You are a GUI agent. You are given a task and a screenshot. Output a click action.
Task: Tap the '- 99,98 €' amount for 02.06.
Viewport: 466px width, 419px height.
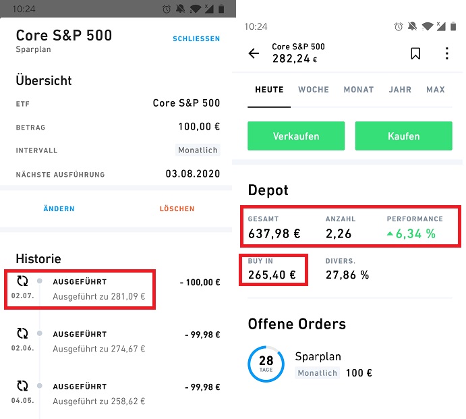pos(202,335)
